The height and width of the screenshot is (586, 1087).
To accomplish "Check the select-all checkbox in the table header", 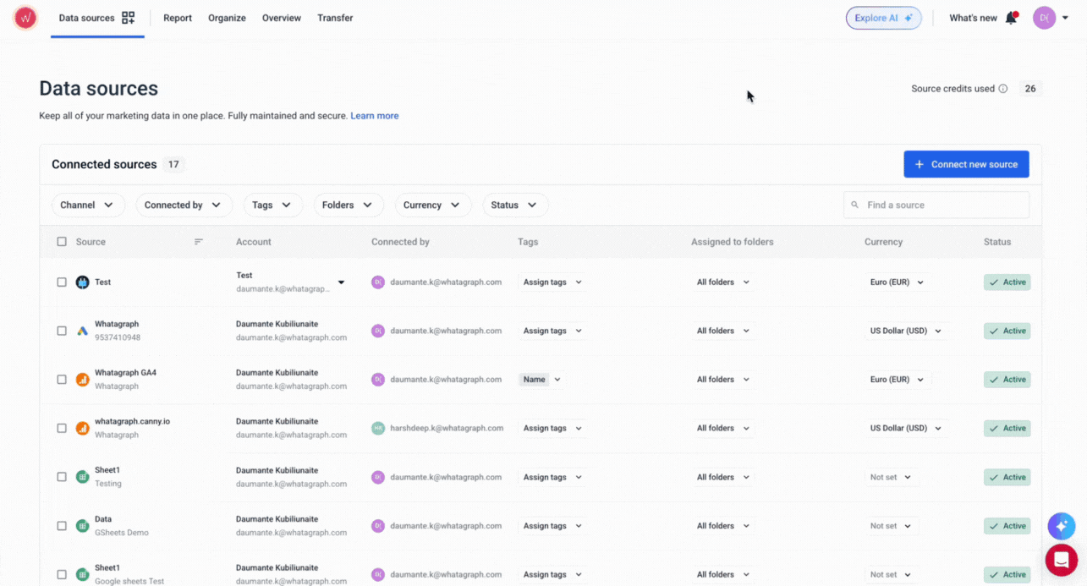I will [62, 241].
